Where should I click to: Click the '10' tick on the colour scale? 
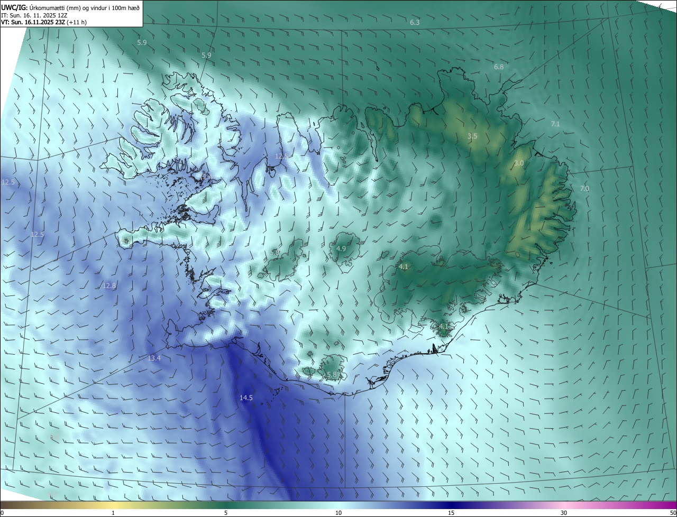(x=338, y=513)
